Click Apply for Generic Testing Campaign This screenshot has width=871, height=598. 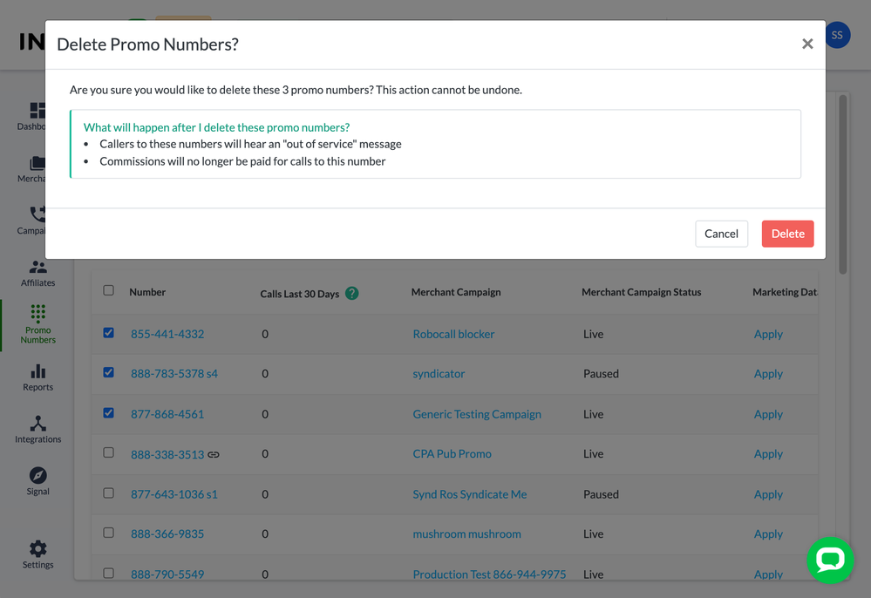[768, 414]
